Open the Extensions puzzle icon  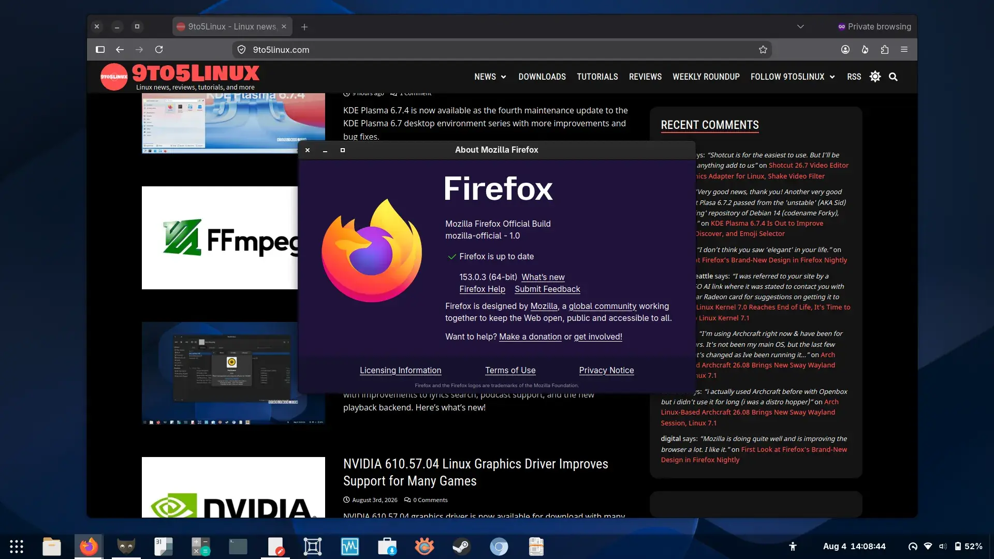pos(885,50)
